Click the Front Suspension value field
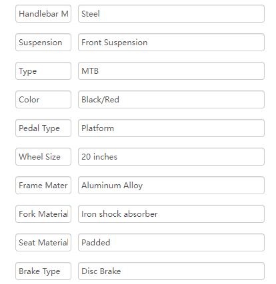276x284 pixels. coord(171,43)
